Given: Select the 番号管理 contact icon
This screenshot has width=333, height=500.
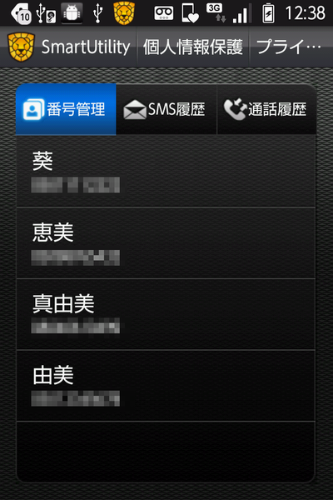Looking at the screenshot, I should (x=34, y=109).
